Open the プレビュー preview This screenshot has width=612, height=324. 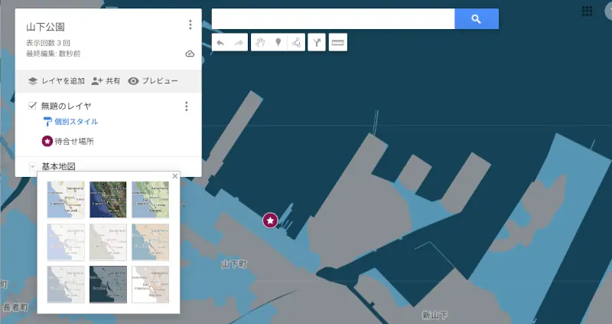pos(153,81)
